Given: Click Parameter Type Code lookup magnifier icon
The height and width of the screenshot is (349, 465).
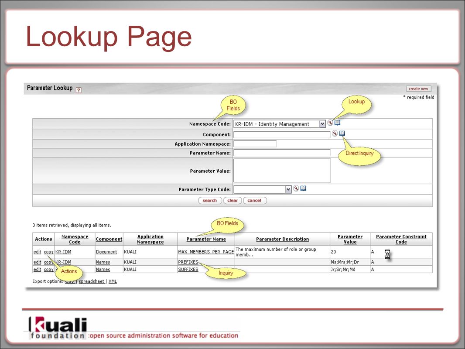Looking at the screenshot, I should [296, 188].
